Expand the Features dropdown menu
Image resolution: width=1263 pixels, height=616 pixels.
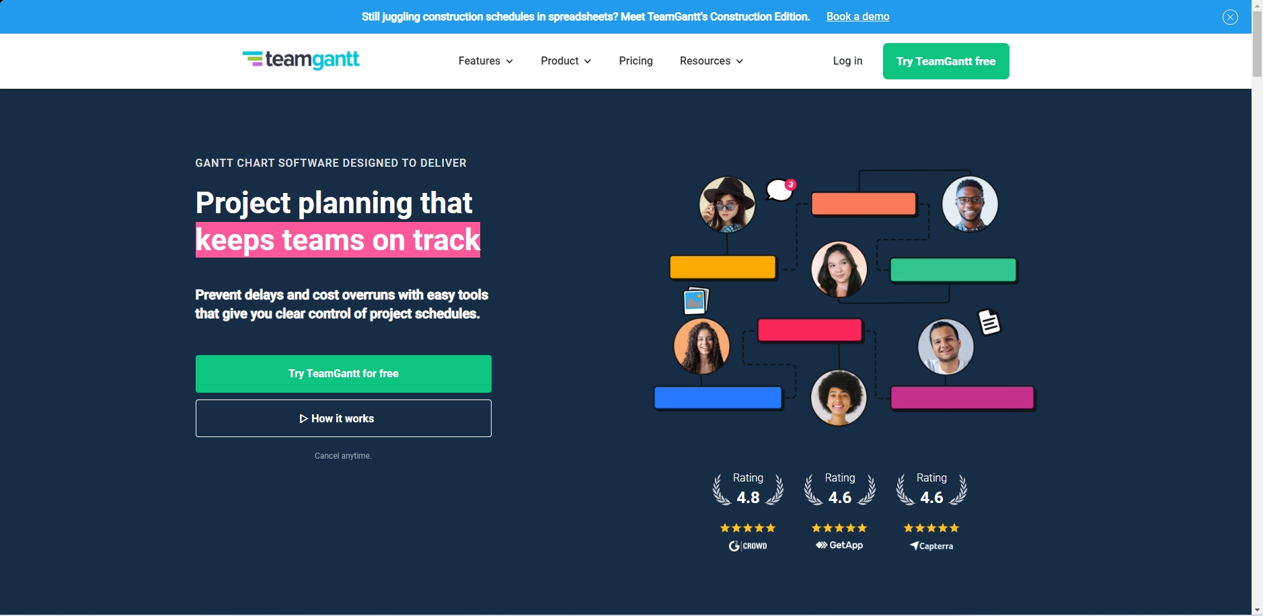click(486, 61)
